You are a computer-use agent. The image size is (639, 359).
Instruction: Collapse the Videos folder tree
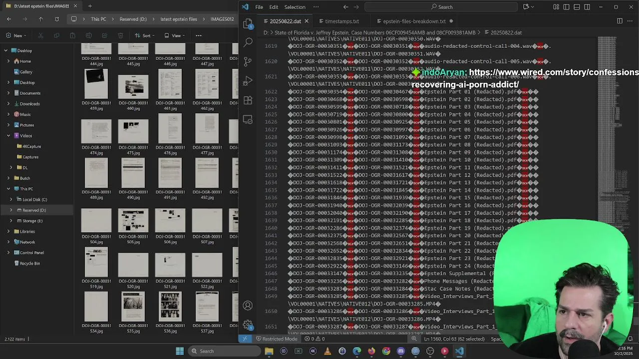tap(8, 136)
